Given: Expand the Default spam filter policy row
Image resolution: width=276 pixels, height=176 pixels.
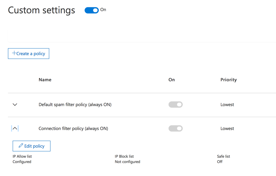Looking at the screenshot, I should [15, 105].
